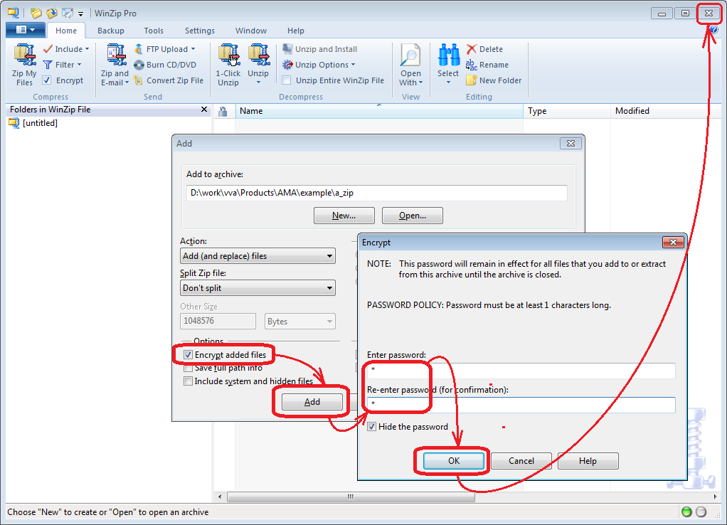Viewport: 727px width, 525px height.
Task: Switch to the Backup ribbon tab
Action: tap(110, 31)
